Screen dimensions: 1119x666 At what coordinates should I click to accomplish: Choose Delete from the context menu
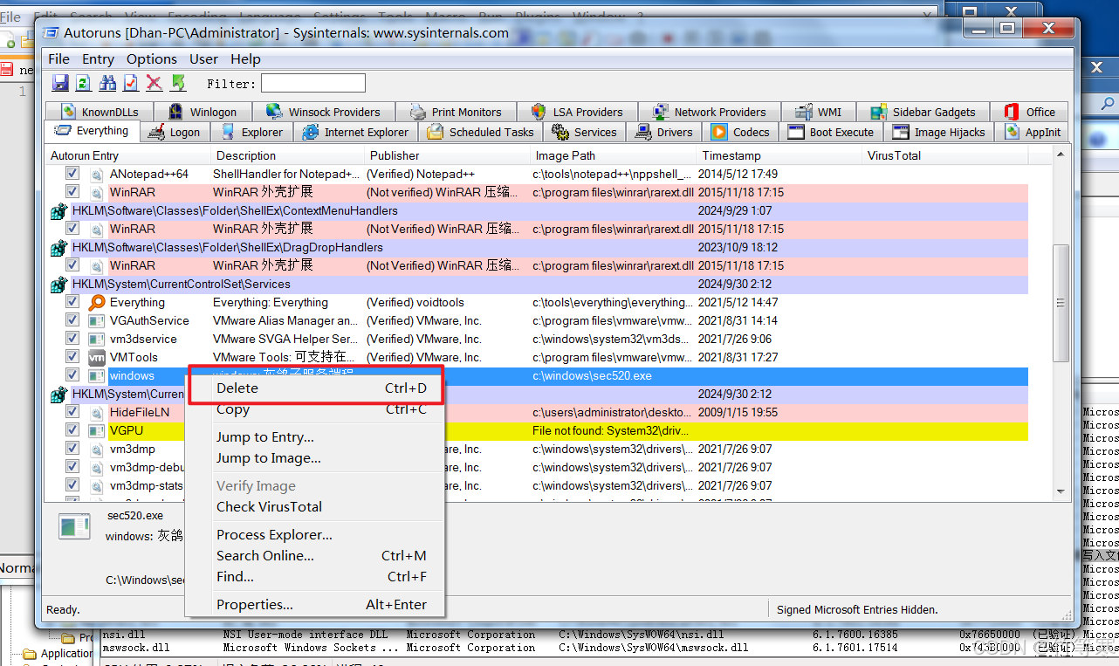(x=237, y=388)
